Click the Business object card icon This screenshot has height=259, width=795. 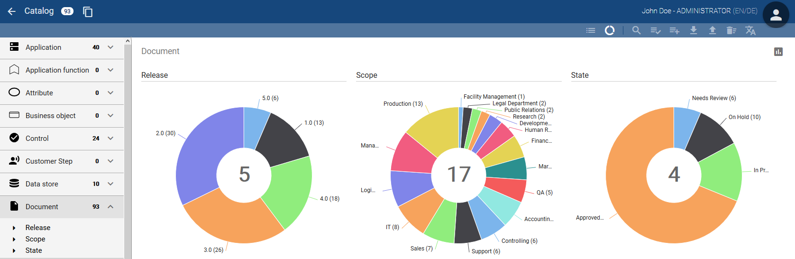pyautogui.click(x=14, y=115)
